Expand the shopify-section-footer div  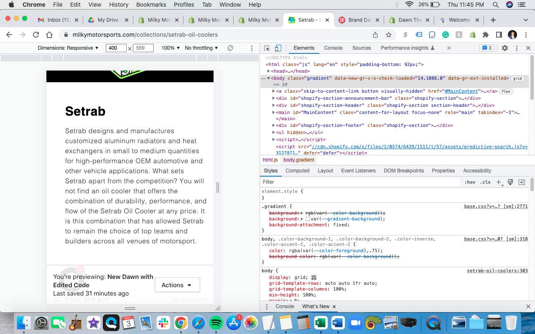[274, 125]
